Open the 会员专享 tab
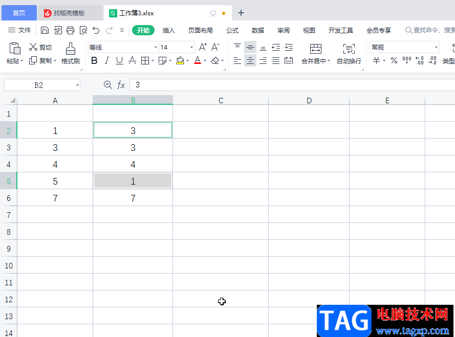This screenshot has height=337, width=455. pyautogui.click(x=379, y=30)
